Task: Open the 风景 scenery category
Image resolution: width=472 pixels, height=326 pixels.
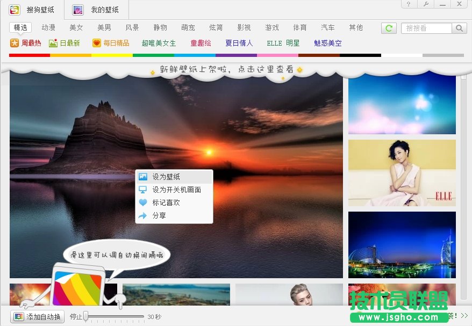Action: click(x=132, y=27)
